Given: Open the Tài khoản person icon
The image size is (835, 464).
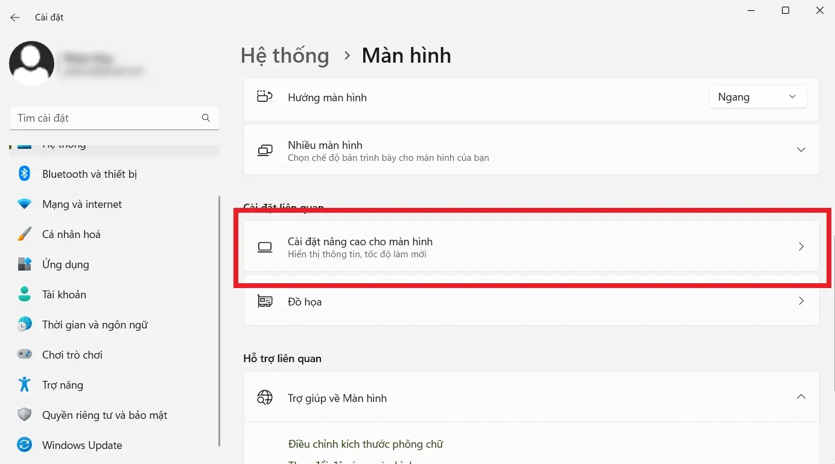Looking at the screenshot, I should pos(24,295).
